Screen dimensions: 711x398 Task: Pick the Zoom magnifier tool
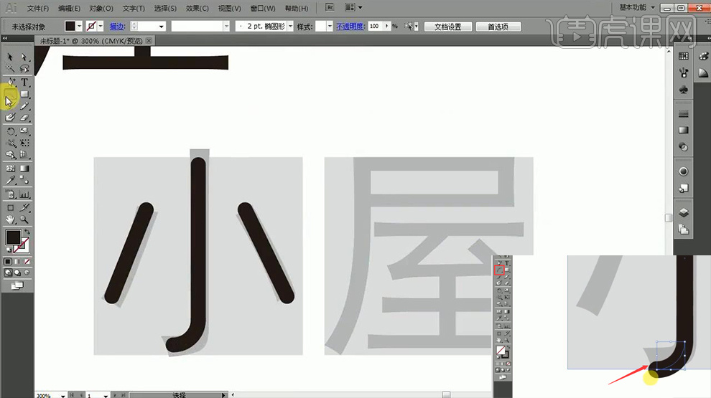(x=24, y=219)
